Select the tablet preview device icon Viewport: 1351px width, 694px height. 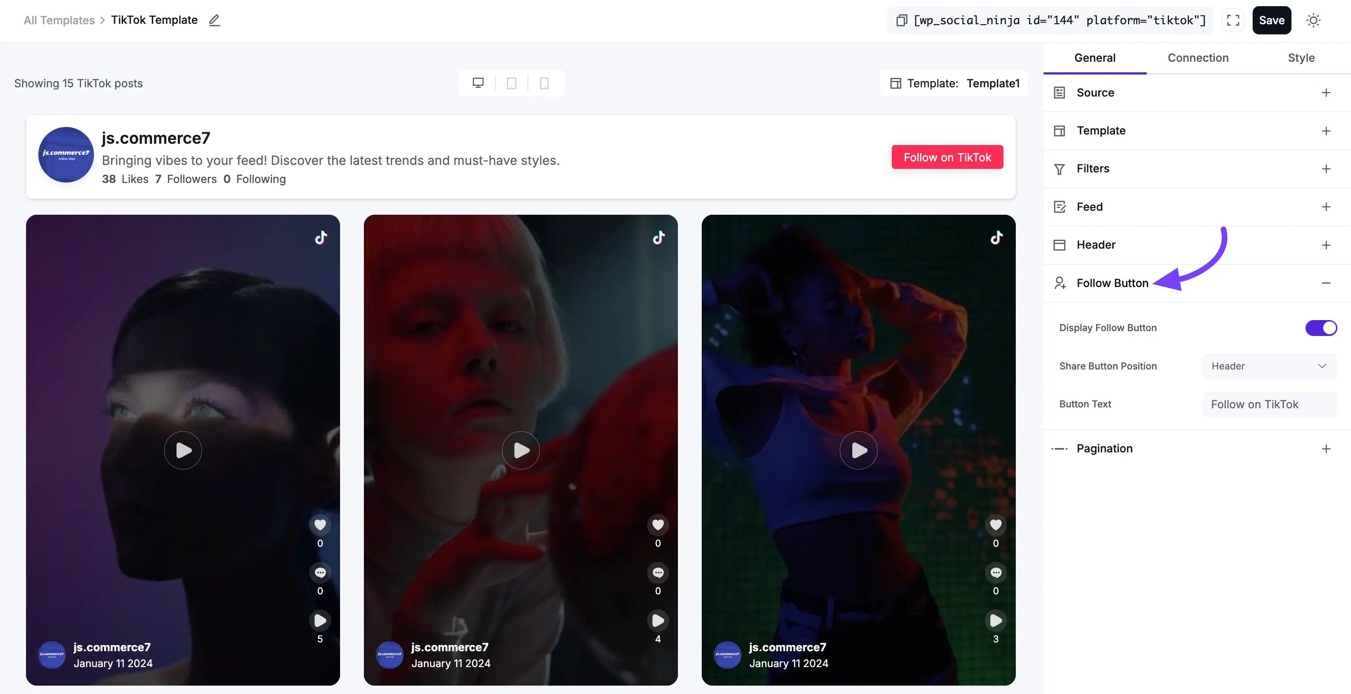click(x=511, y=83)
